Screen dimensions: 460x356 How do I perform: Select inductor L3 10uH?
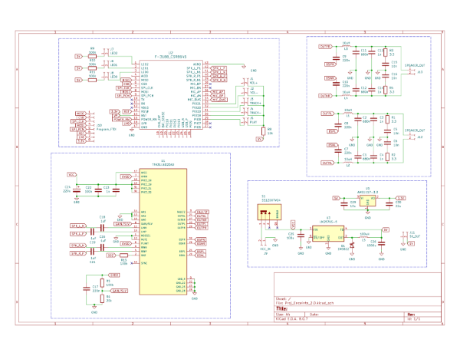point(347,46)
